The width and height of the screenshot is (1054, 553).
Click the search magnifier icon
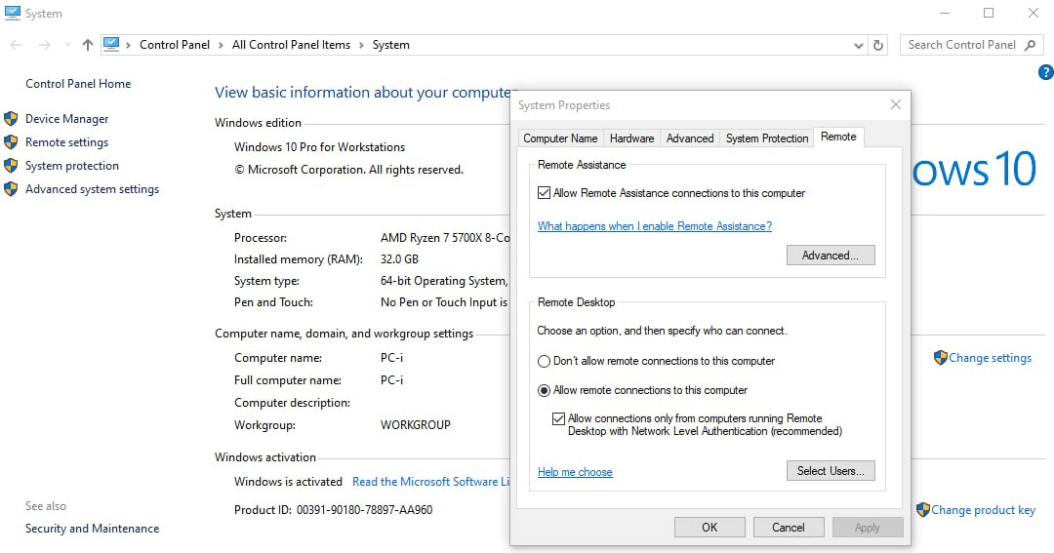[1033, 45]
